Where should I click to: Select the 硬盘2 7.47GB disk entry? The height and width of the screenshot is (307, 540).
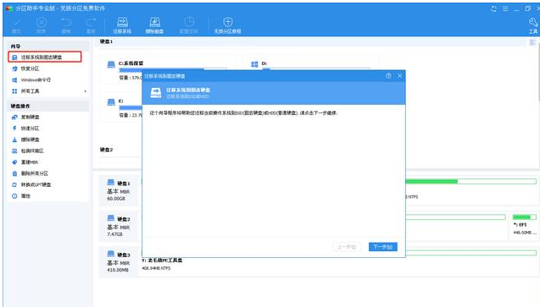tap(118, 226)
